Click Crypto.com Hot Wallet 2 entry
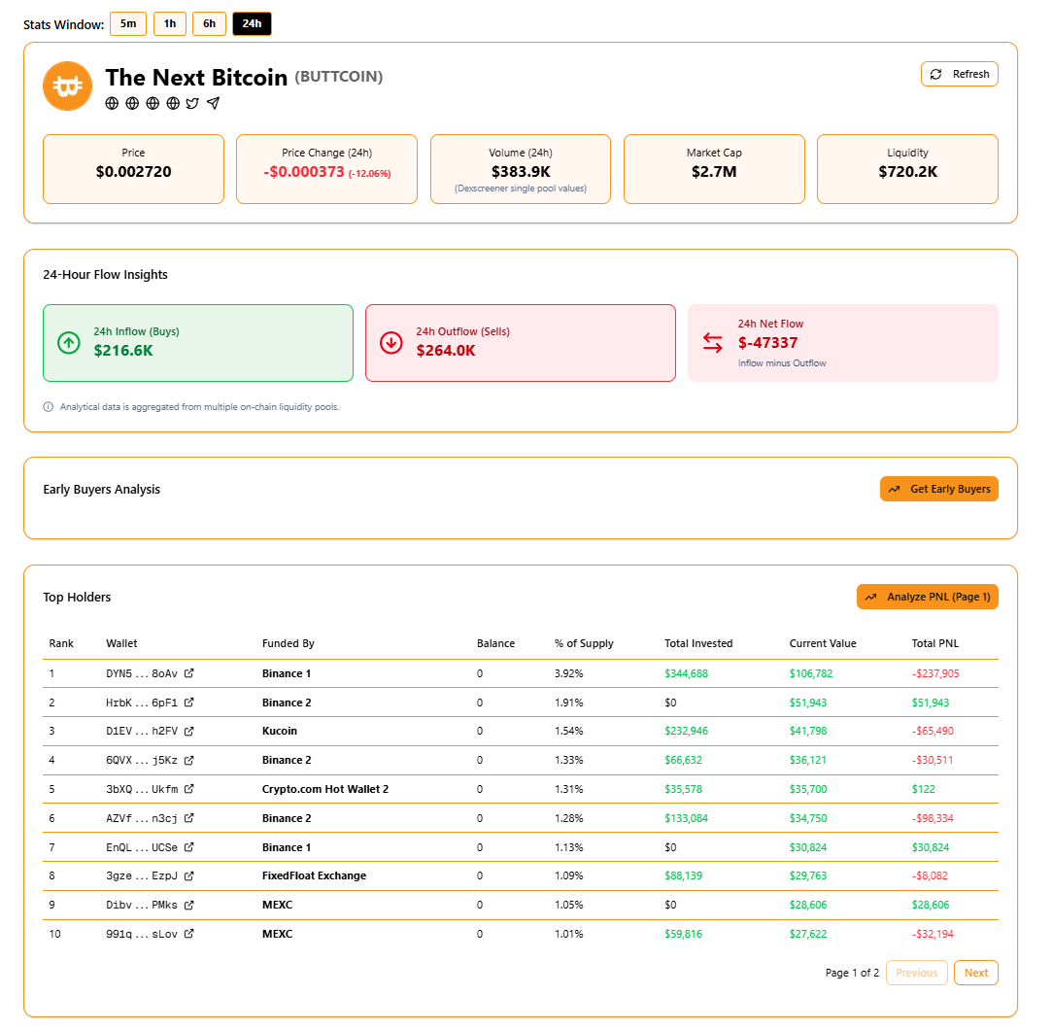The height and width of the screenshot is (1029, 1052). tap(324, 789)
